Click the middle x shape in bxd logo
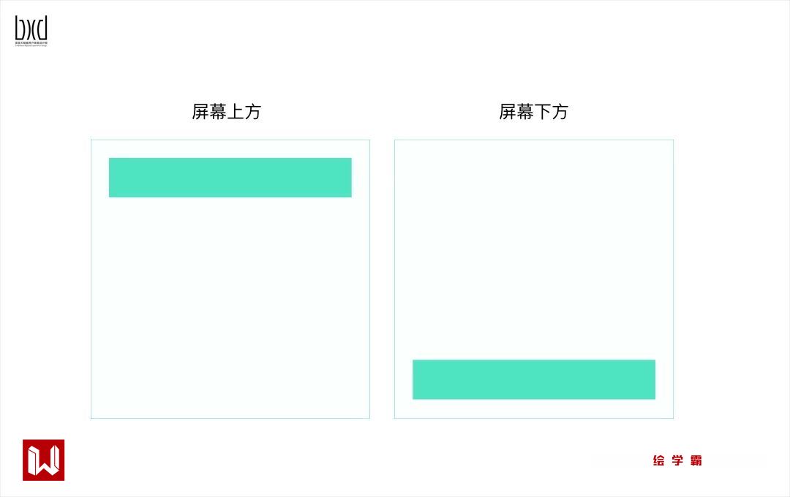This screenshot has width=790, height=497. pyautogui.click(x=31, y=29)
